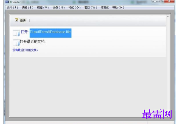The width and height of the screenshot is (178, 124).
Task: Open the 编辑 (E) menu
Action: click(27, 8)
